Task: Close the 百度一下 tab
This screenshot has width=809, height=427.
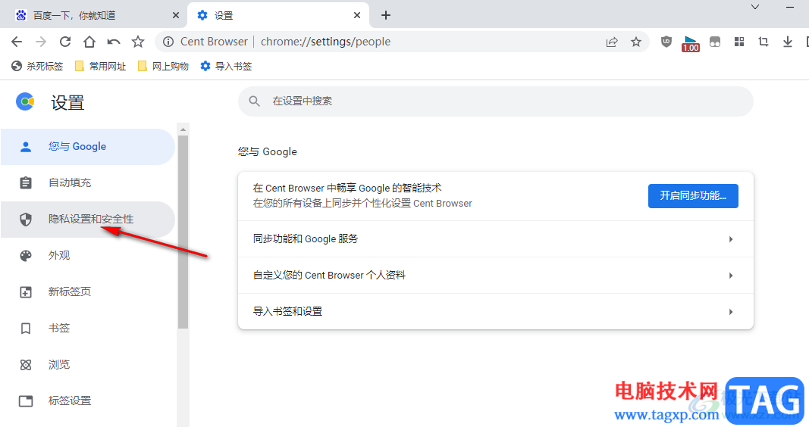Action: pos(175,15)
